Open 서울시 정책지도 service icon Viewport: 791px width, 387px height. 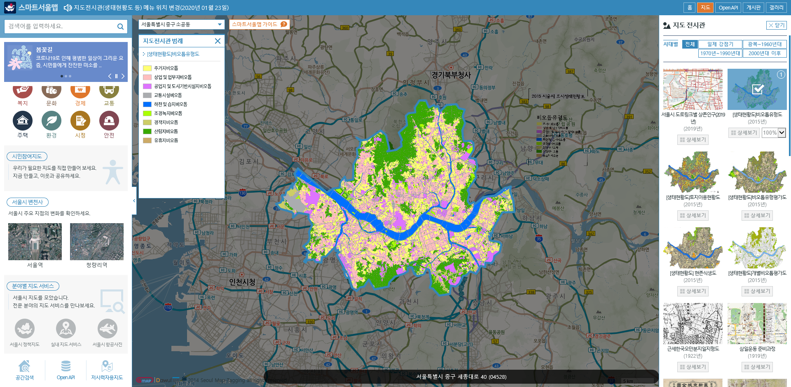click(x=25, y=329)
